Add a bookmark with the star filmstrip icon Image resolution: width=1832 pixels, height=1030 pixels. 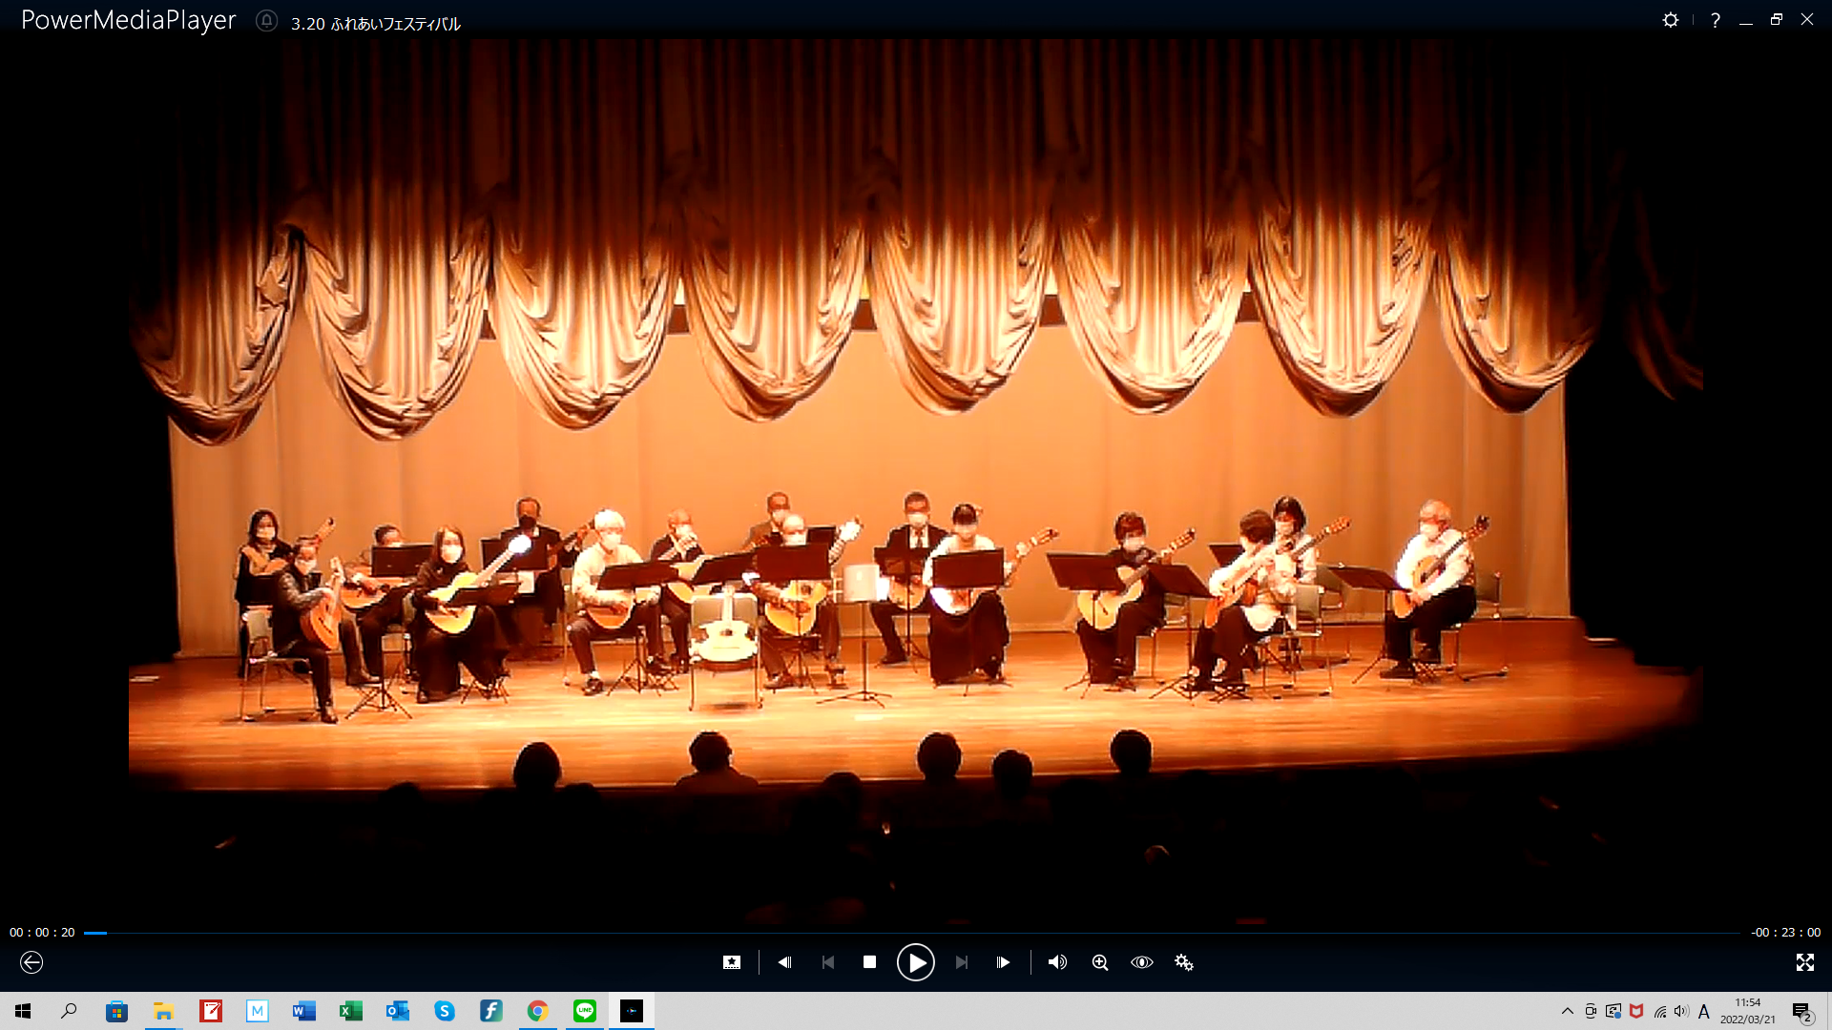coord(732,962)
